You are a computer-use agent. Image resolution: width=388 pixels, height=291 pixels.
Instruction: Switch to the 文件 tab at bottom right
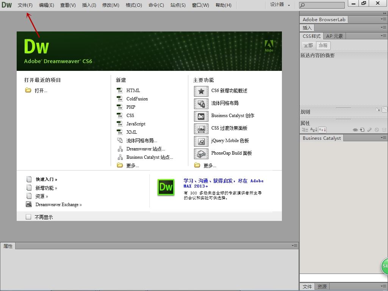coord(307,286)
